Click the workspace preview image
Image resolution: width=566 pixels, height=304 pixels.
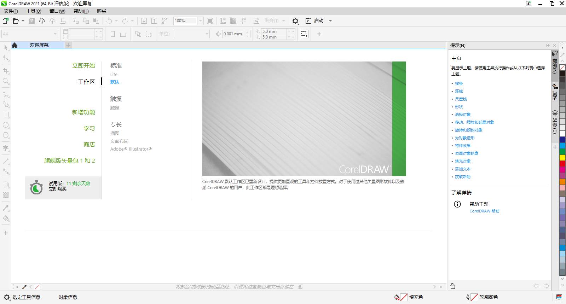[x=304, y=119]
